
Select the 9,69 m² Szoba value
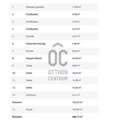tap(76, 66)
